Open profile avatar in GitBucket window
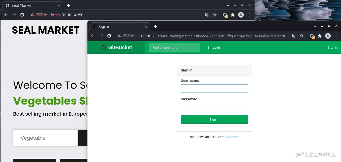The height and width of the screenshot is (162, 341). 328,36
